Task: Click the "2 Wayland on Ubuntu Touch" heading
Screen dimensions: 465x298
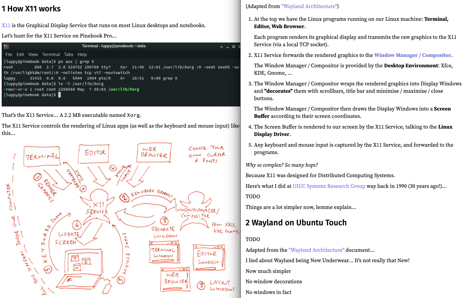Action: coord(296,223)
